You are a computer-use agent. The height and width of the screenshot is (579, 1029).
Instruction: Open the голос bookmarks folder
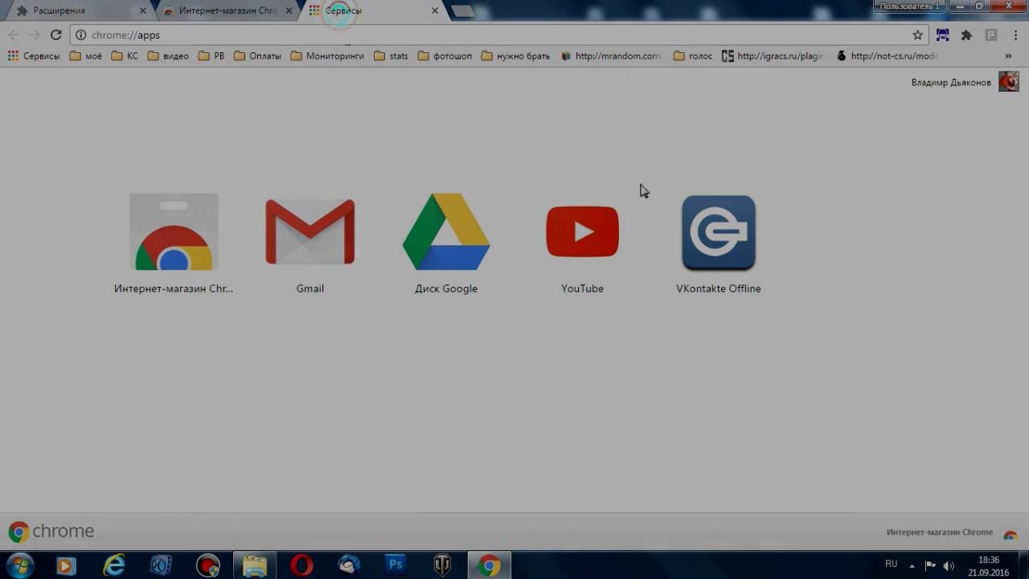[x=693, y=56]
